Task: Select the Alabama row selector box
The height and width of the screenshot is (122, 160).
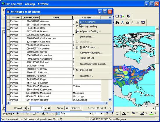Action: [x=8, y=21]
